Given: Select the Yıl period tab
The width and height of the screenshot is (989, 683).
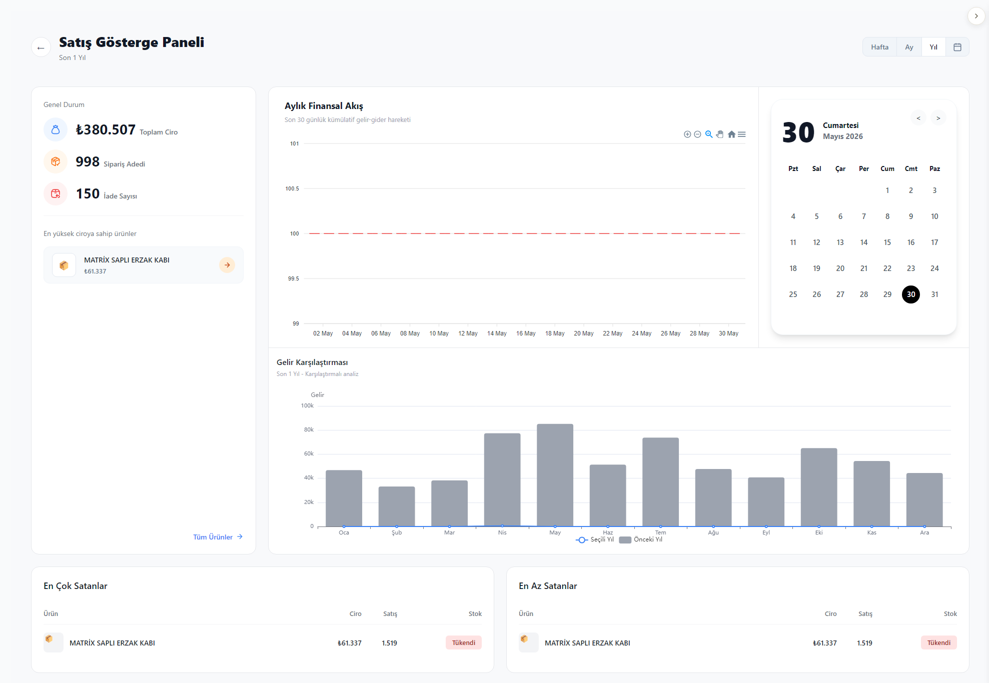Looking at the screenshot, I should 933,47.
